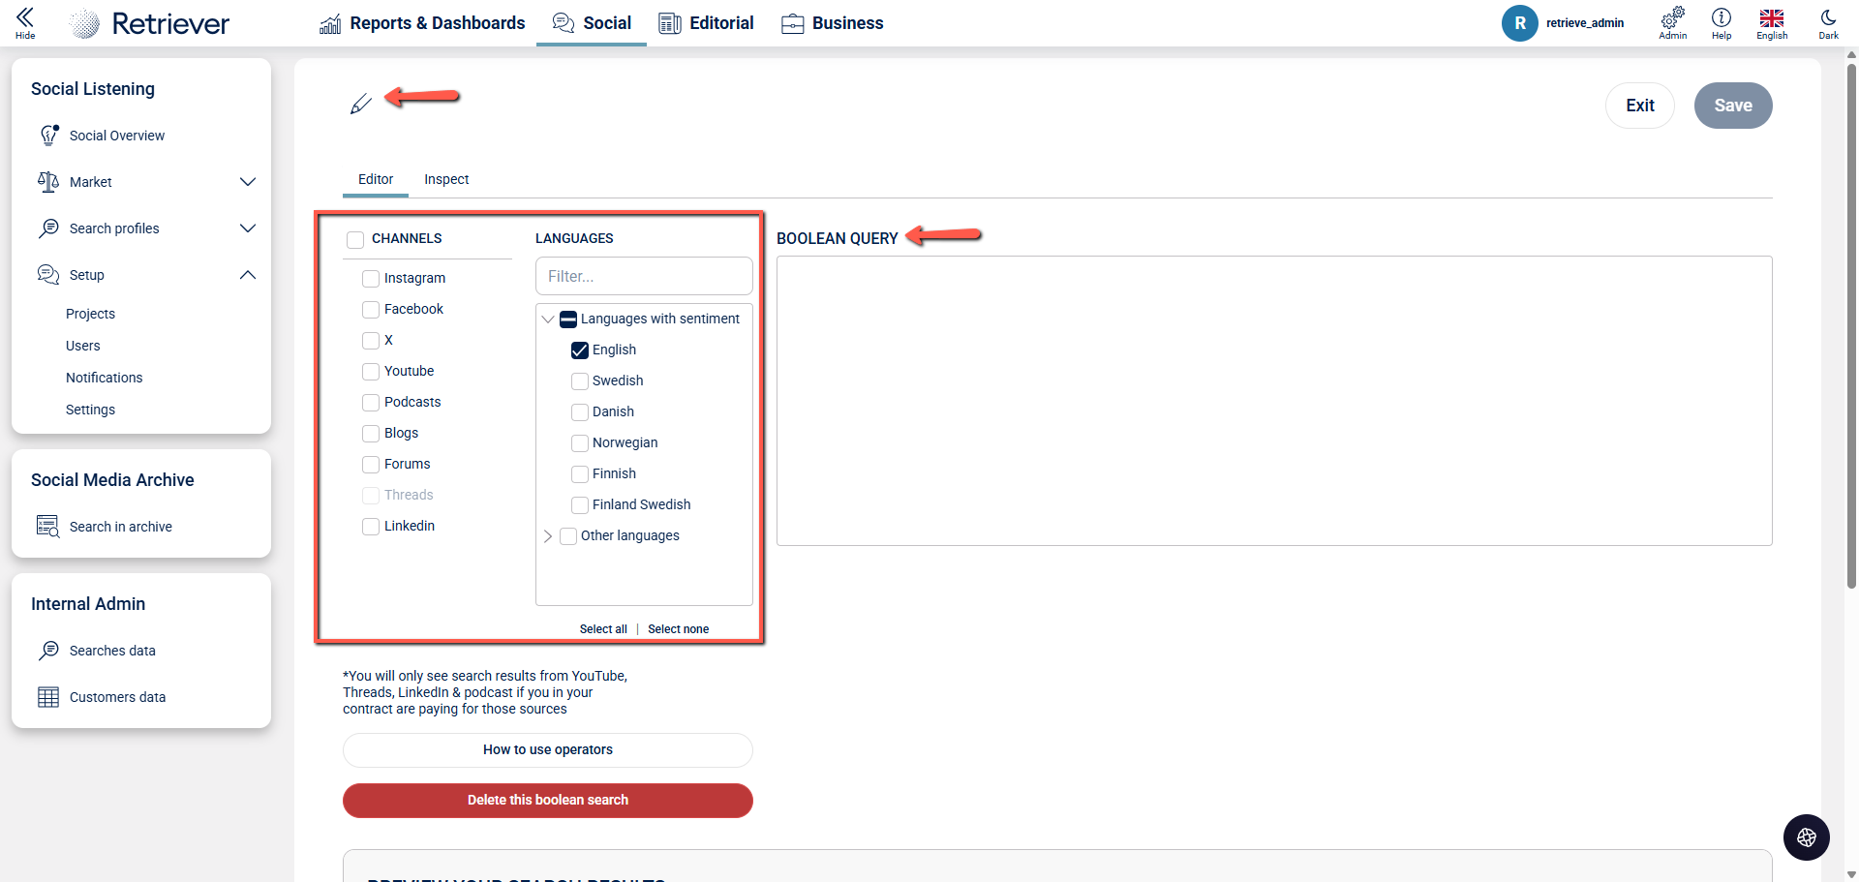Viewport: 1859px width, 882px height.
Task: Collapse the Languages with sentiment tree
Action: (x=548, y=319)
